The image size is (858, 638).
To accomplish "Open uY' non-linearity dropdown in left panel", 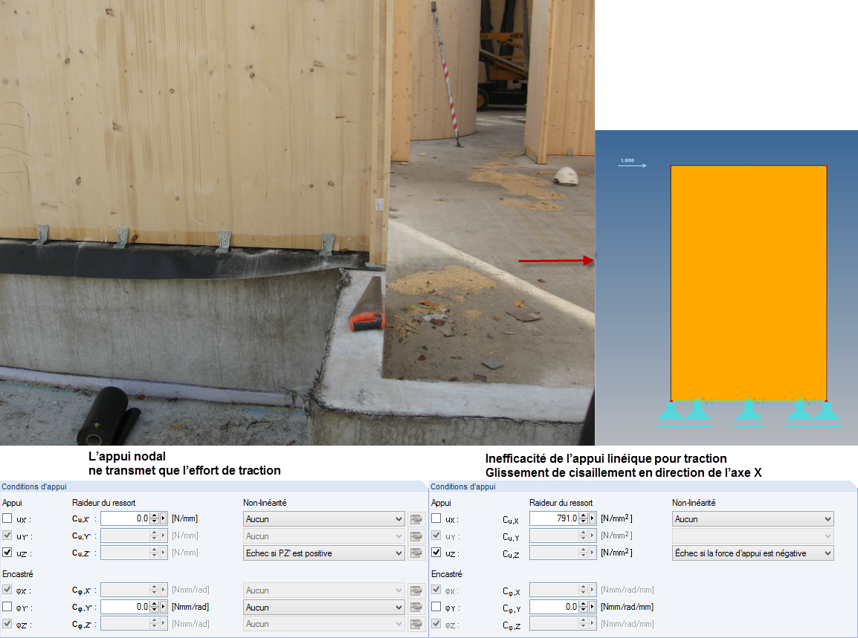I will click(324, 536).
